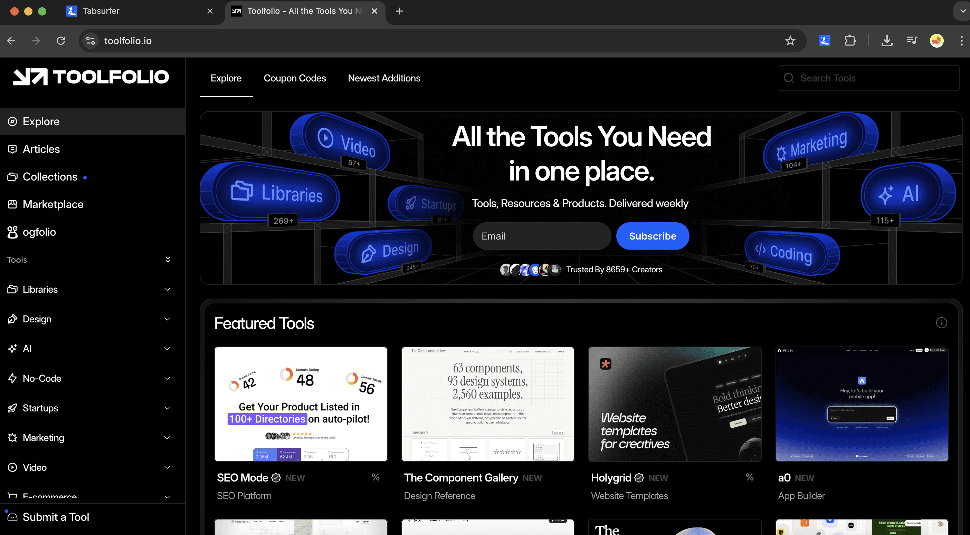Viewport: 970px width, 535px height.
Task: Click the SEO Mode discount percent icon
Action: click(375, 477)
